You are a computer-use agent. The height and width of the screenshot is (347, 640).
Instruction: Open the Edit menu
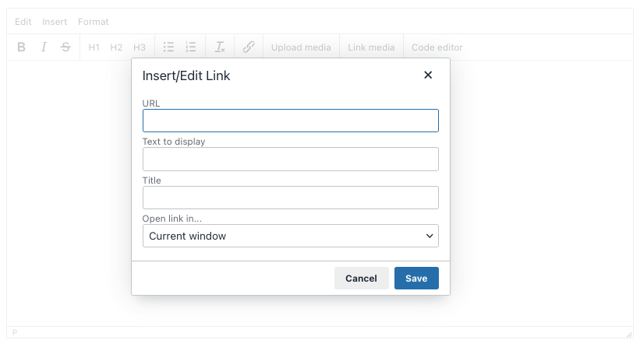pyautogui.click(x=23, y=22)
